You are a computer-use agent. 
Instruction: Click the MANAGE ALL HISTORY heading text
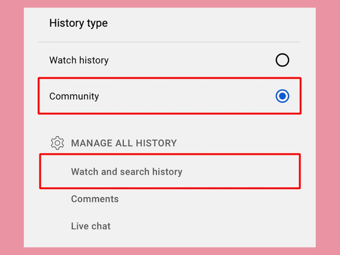(x=124, y=143)
